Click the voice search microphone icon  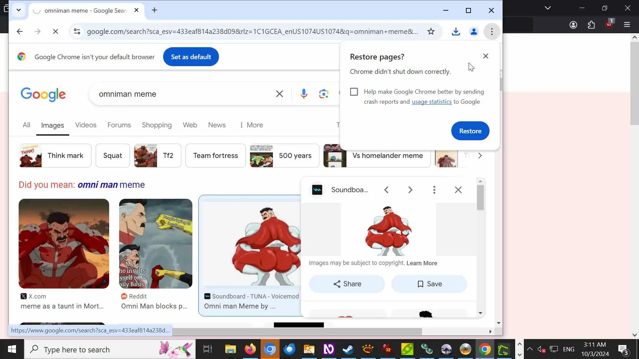tap(304, 94)
